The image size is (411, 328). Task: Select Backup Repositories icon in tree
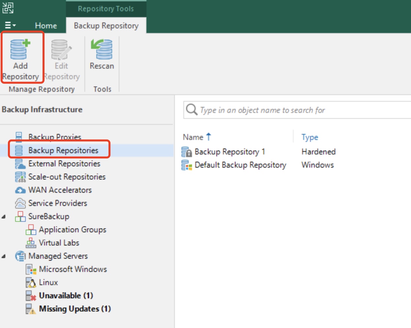point(19,150)
